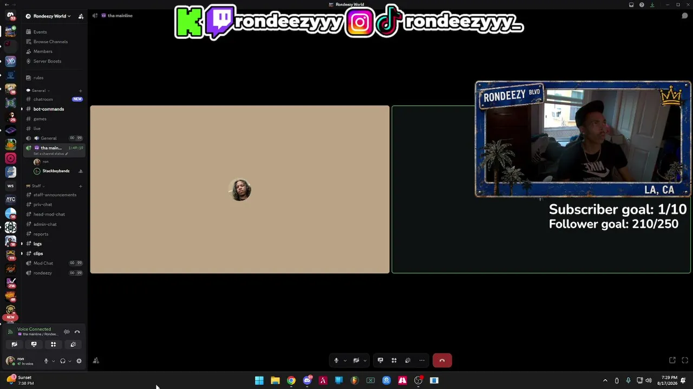Screen dimensions: 693x389
Task: Add channel to General category
Action: [x=80, y=91]
